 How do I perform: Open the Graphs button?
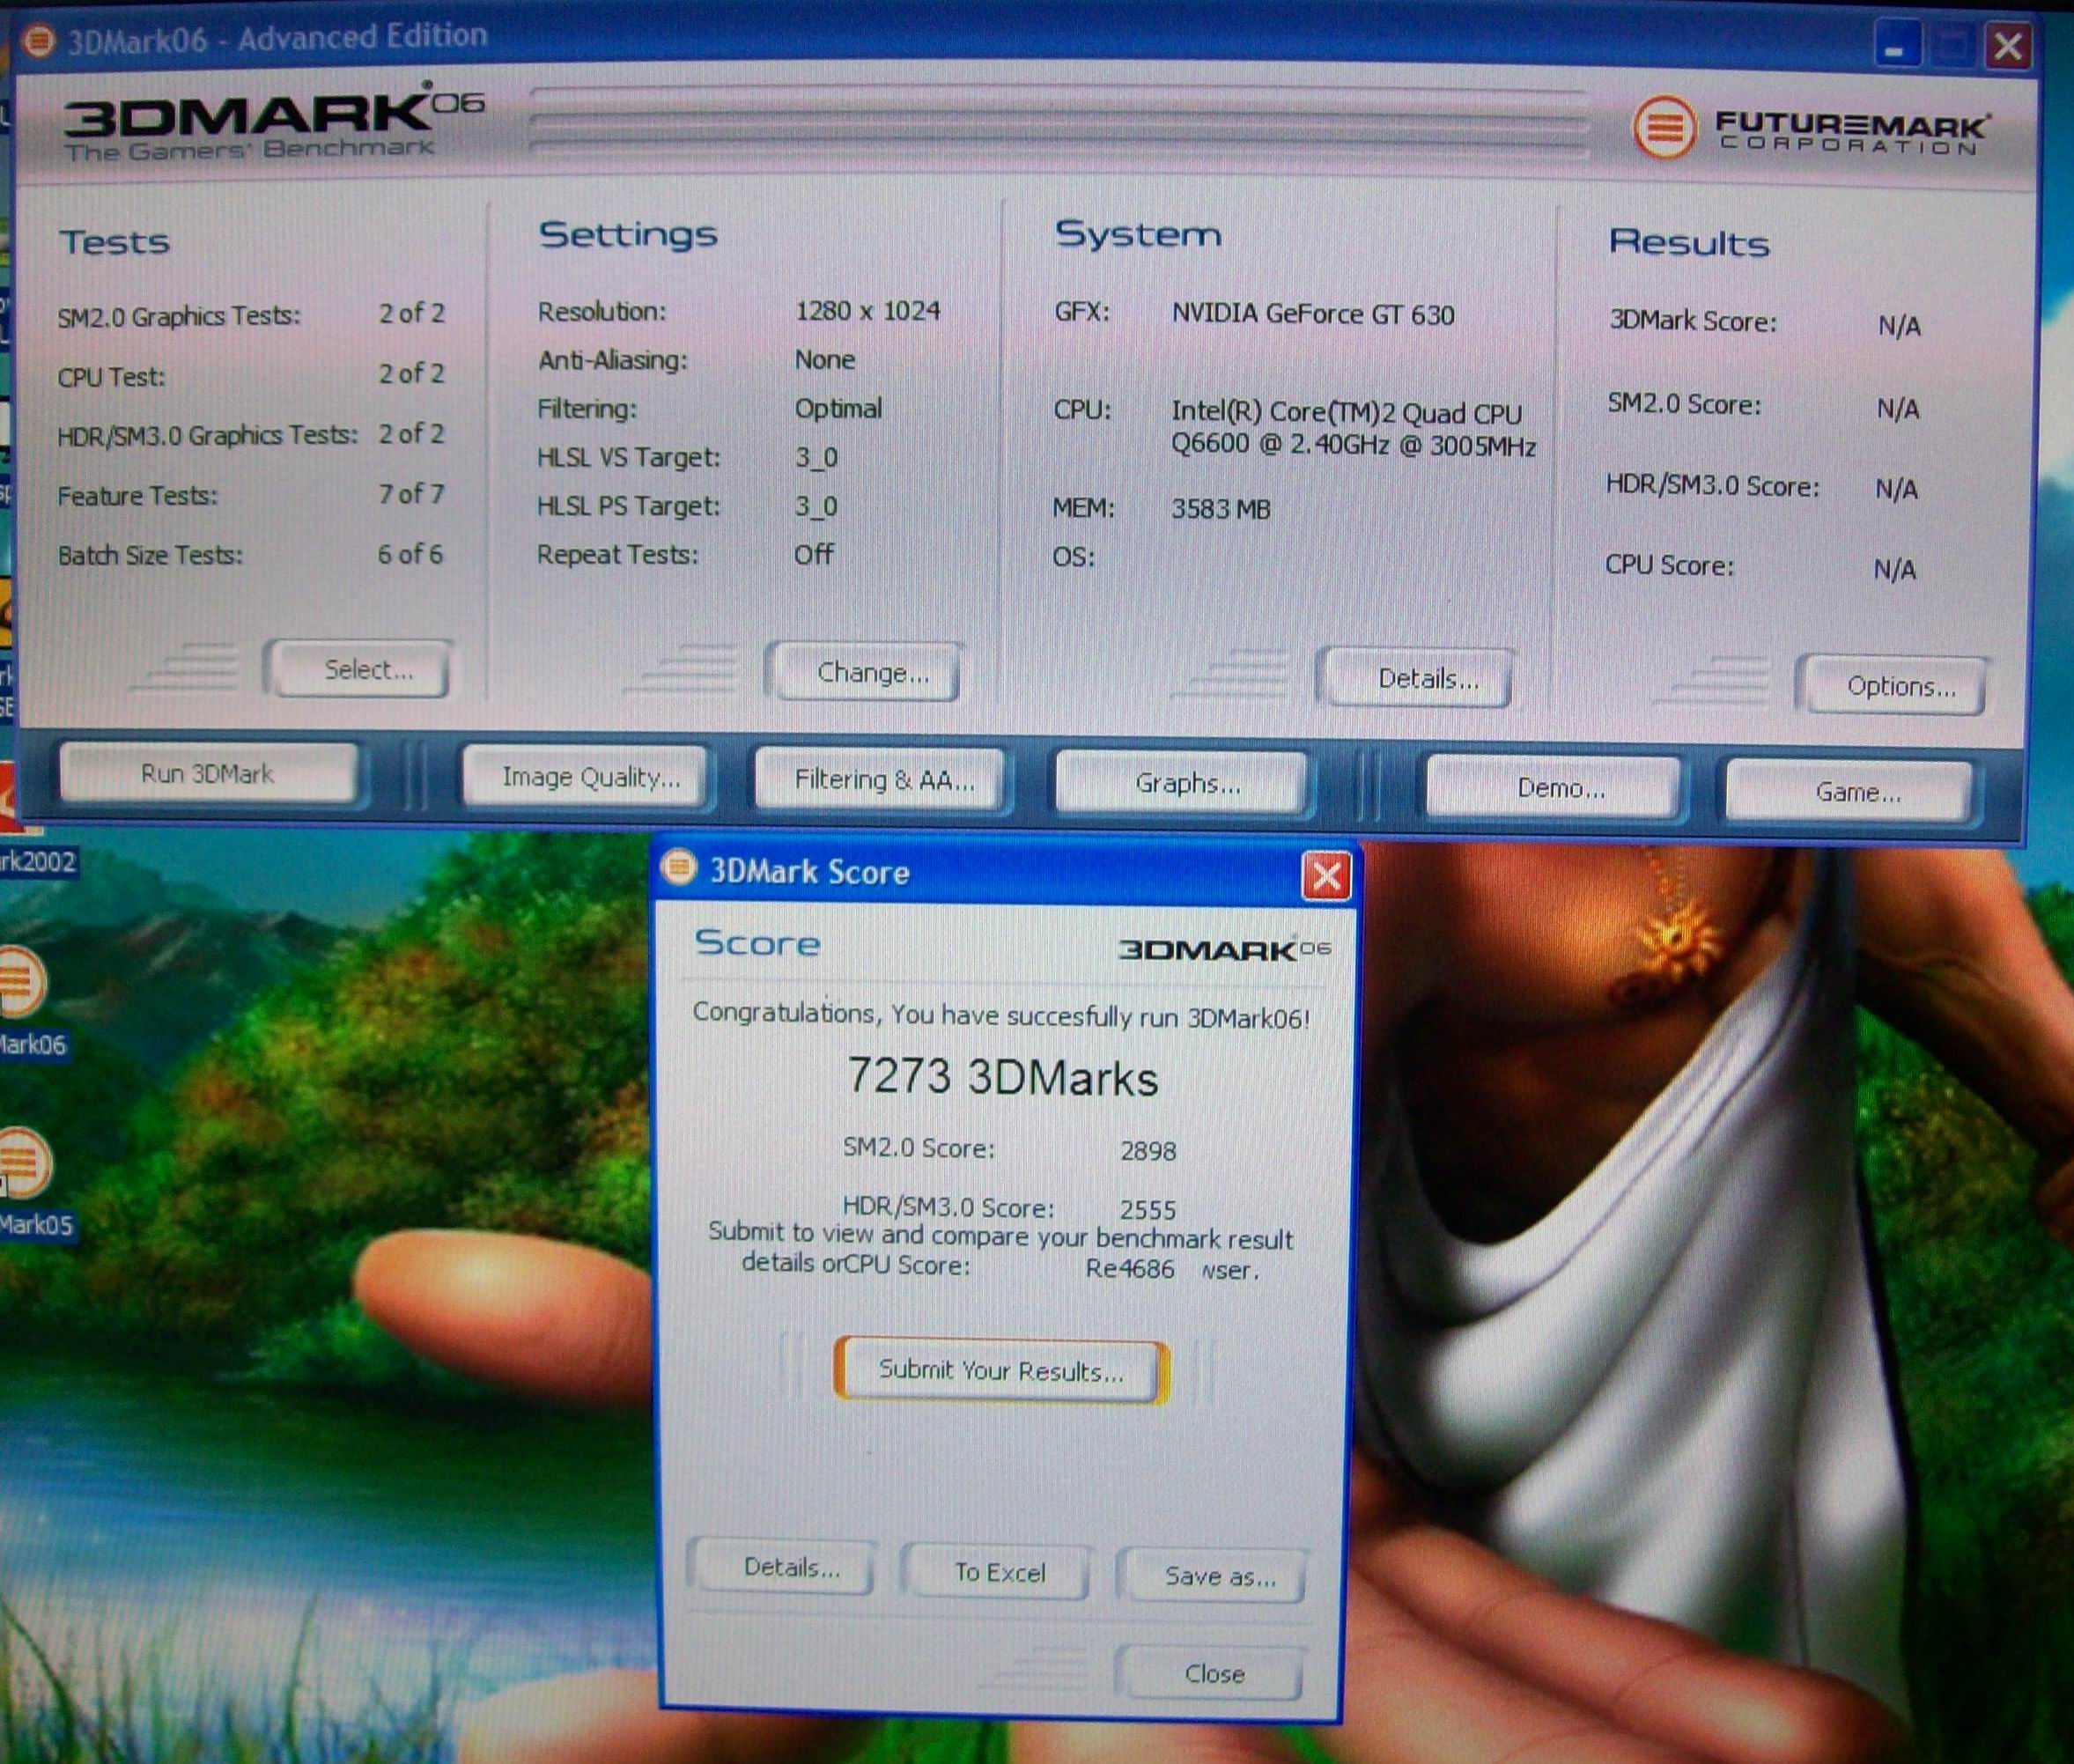[x=1182, y=784]
